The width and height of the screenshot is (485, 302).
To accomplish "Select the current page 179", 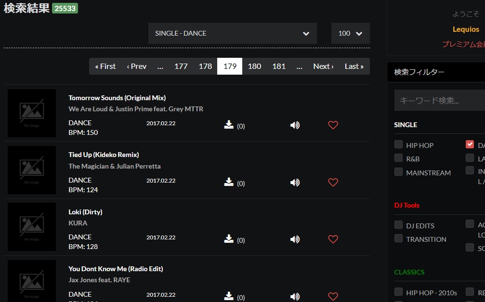I will (230, 66).
